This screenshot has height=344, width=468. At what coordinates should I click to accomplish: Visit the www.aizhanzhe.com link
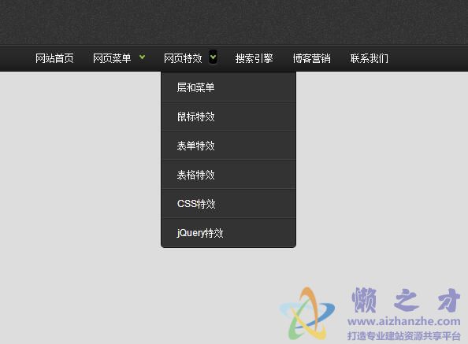[x=404, y=321]
